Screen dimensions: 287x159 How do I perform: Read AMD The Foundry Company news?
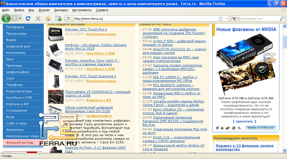174,33
